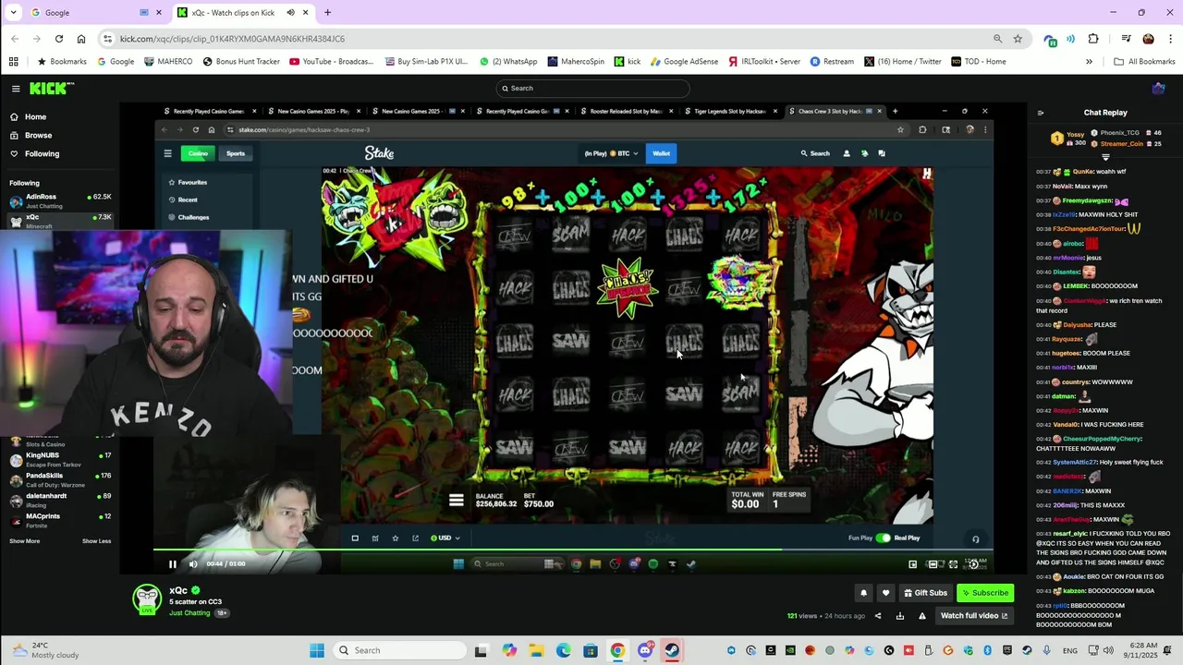Open Stake Favourites menu item

[x=192, y=182]
